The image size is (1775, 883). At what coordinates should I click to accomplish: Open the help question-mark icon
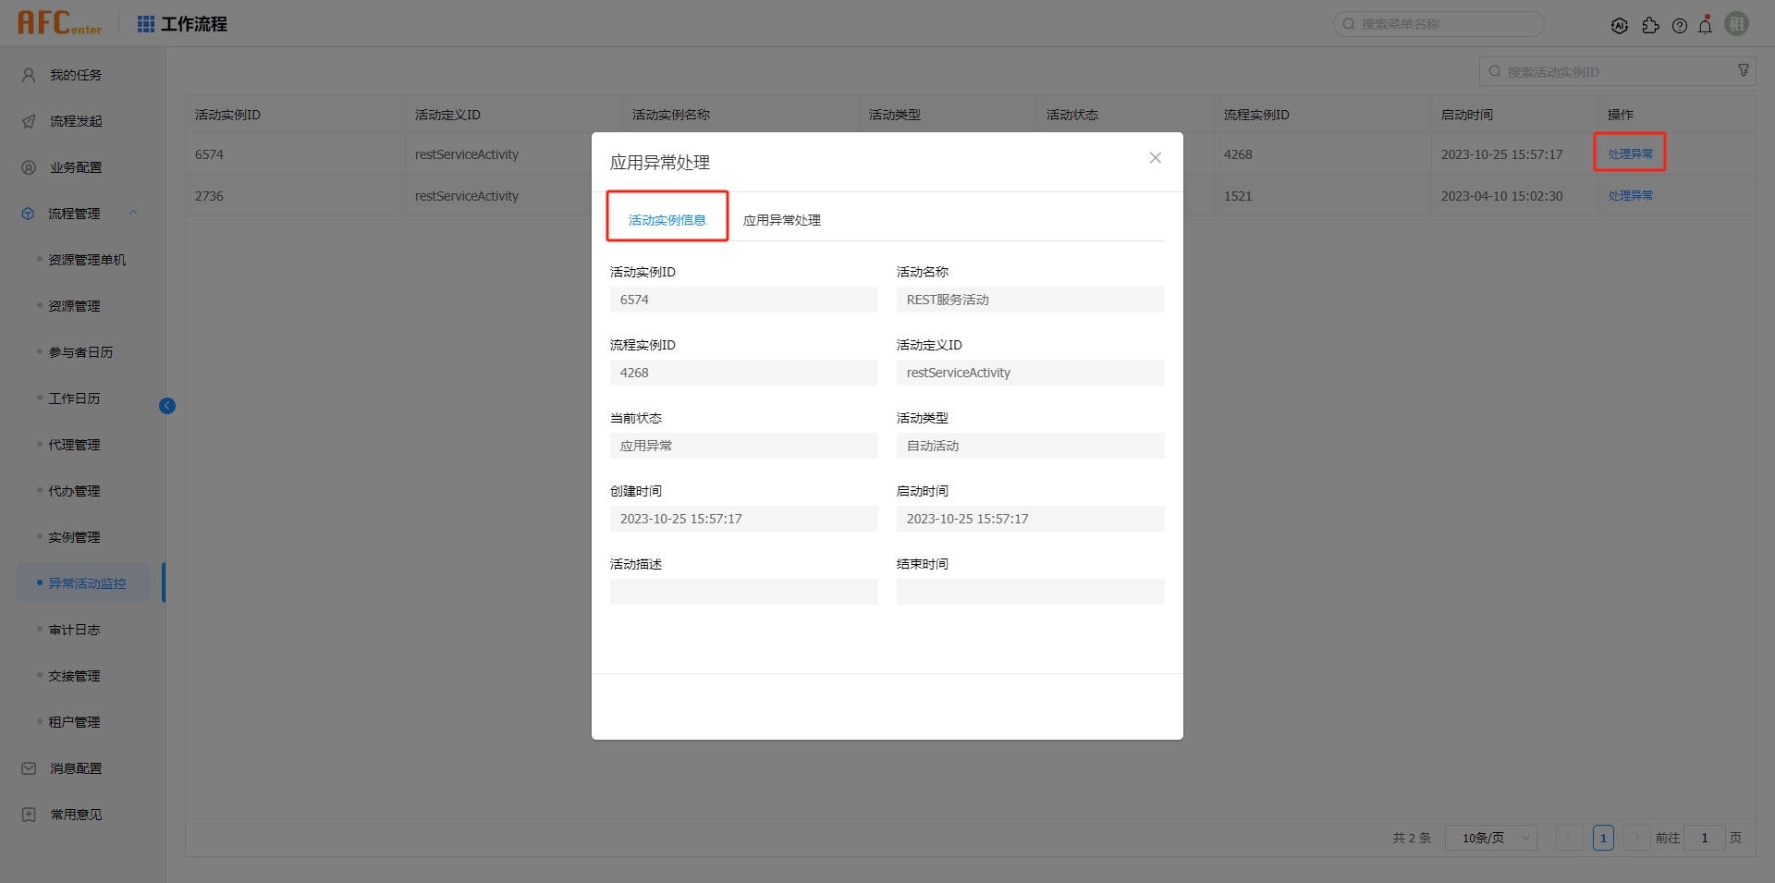point(1679,26)
